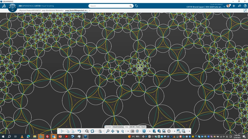Select the soap foamSRimported_circ tab
248x139 pixels.
coord(76,10)
